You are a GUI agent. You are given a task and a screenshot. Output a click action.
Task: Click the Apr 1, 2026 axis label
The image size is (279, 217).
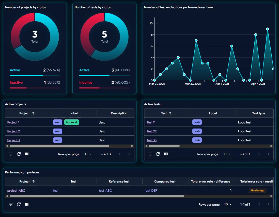[x=222, y=84]
